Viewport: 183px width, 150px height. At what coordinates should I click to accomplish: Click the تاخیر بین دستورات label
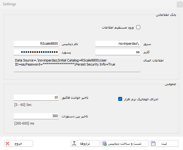click(75, 116)
